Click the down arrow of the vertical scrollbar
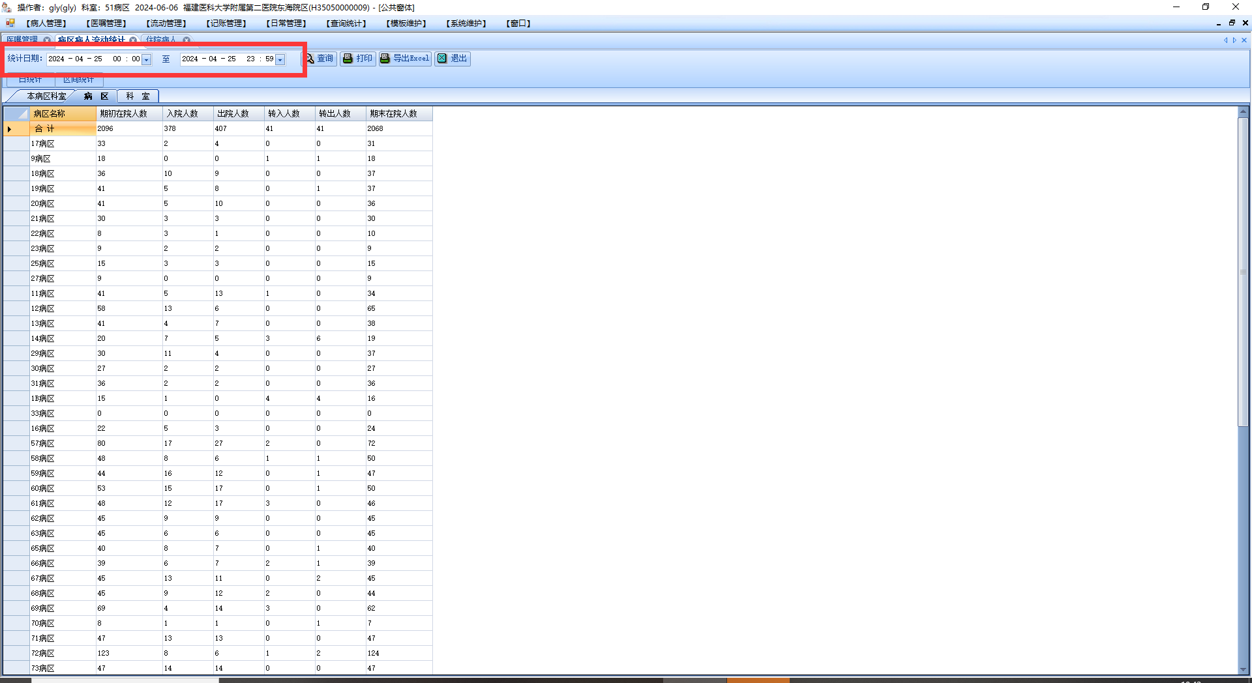This screenshot has height=683, width=1252. (1243, 669)
